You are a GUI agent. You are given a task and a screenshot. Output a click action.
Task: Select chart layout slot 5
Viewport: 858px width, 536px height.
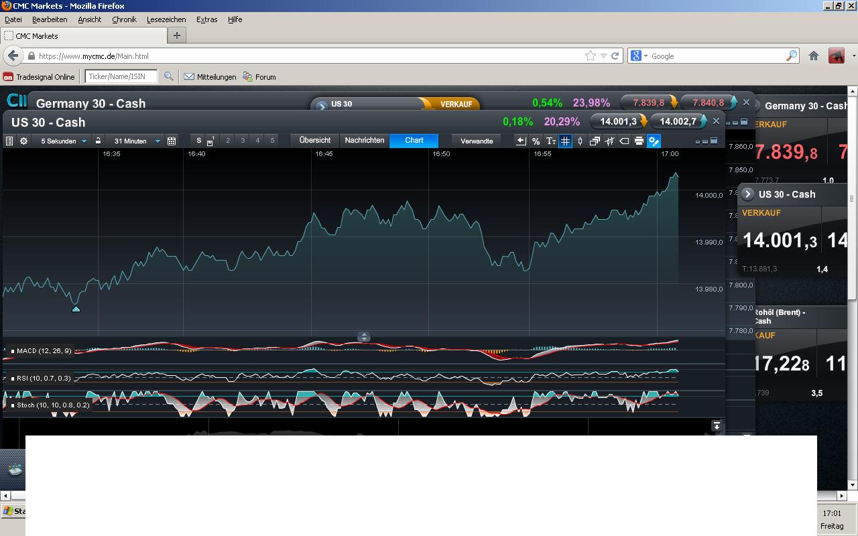point(272,141)
